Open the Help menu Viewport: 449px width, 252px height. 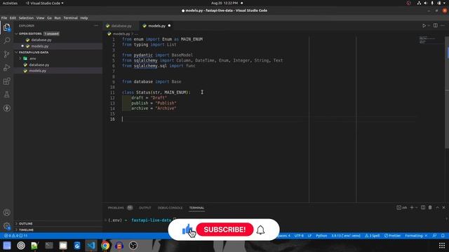click(84, 17)
